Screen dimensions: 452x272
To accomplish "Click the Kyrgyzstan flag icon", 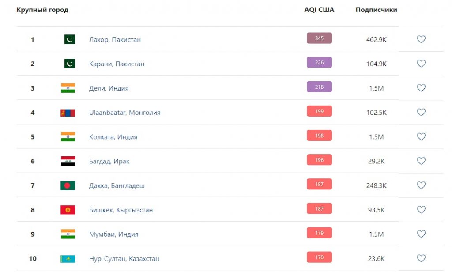I will (x=68, y=210).
